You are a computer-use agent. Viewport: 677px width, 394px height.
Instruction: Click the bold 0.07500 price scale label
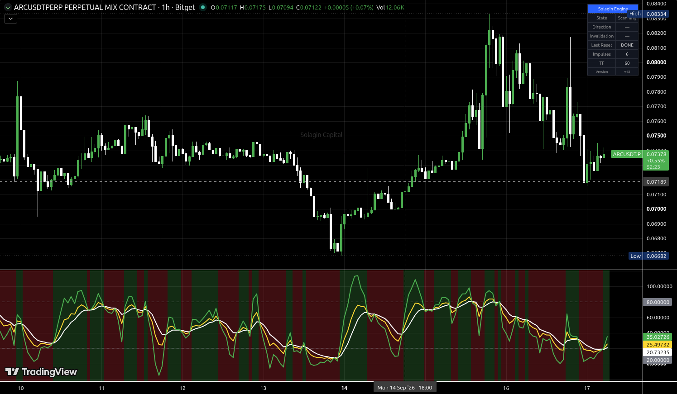coord(656,136)
